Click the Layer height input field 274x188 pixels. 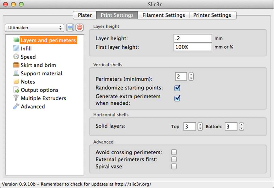(193, 38)
